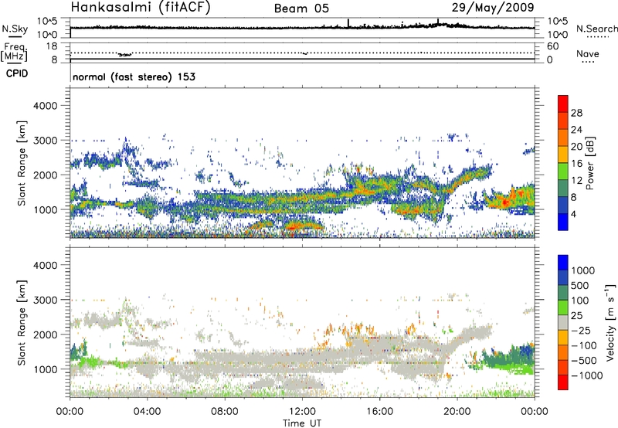Click the '4000' tick of the power panel
Viewport: 618px width, 428px height.
pyautogui.click(x=45, y=106)
